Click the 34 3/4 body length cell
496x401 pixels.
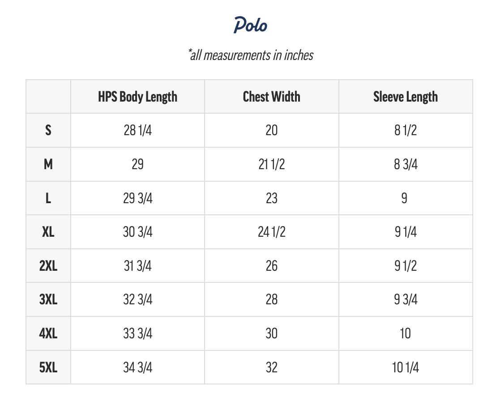point(137,367)
